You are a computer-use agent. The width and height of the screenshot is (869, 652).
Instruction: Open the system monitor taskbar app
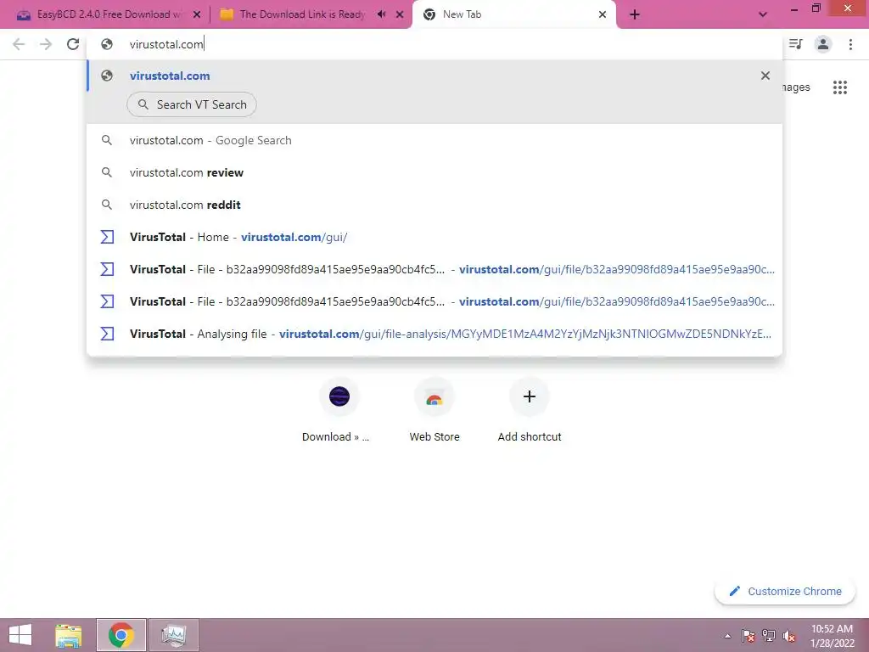(x=173, y=635)
